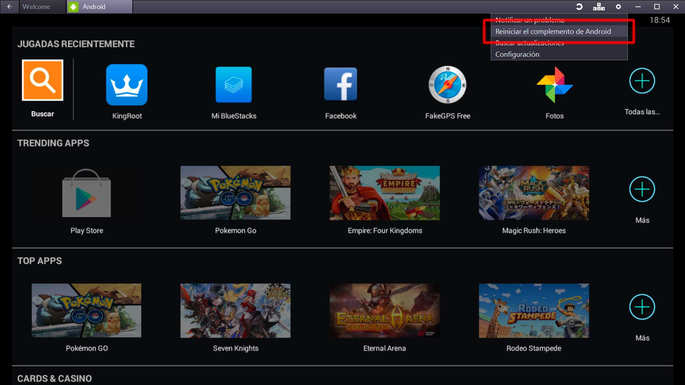Maximize the BlueStacks window
Viewport: 685px width, 385px height.
click(x=657, y=7)
